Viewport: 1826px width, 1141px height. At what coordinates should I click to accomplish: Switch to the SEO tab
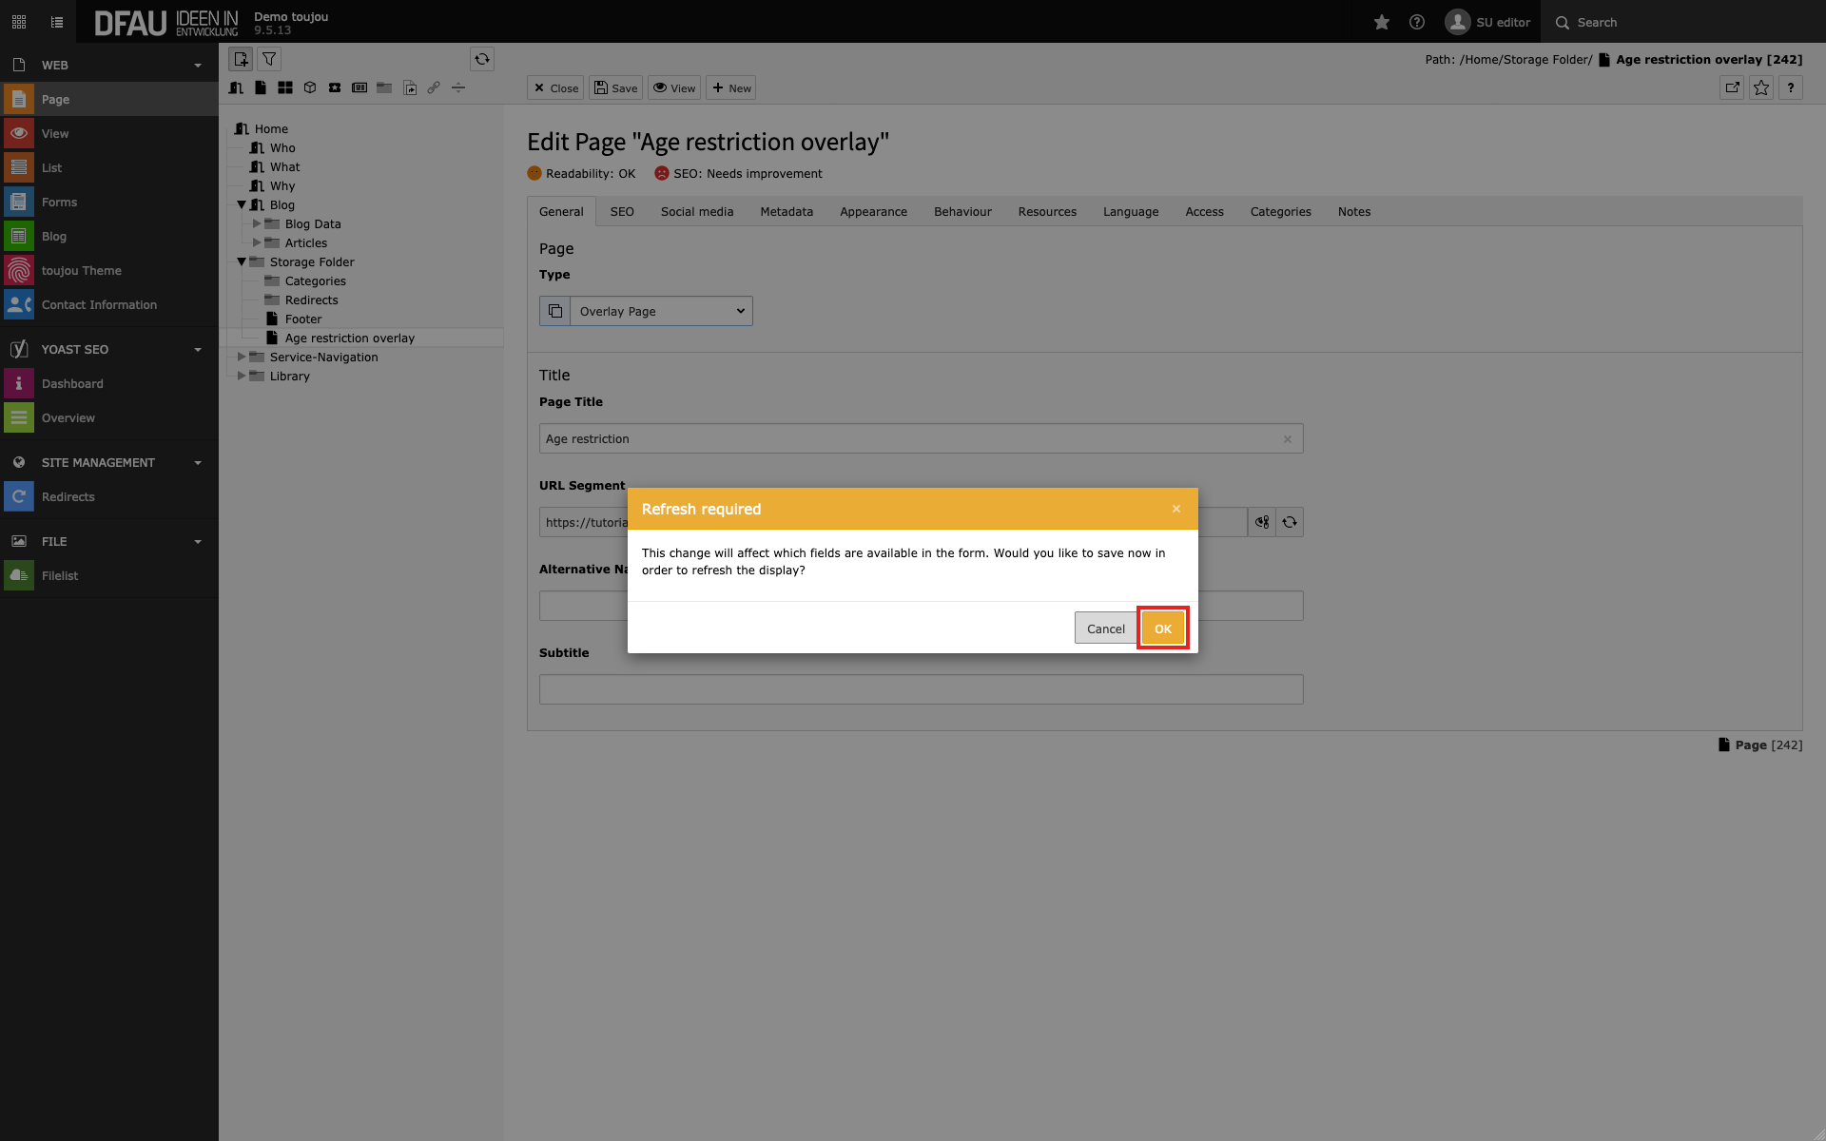tap(622, 212)
